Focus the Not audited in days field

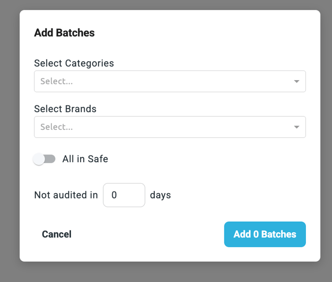coord(124,195)
